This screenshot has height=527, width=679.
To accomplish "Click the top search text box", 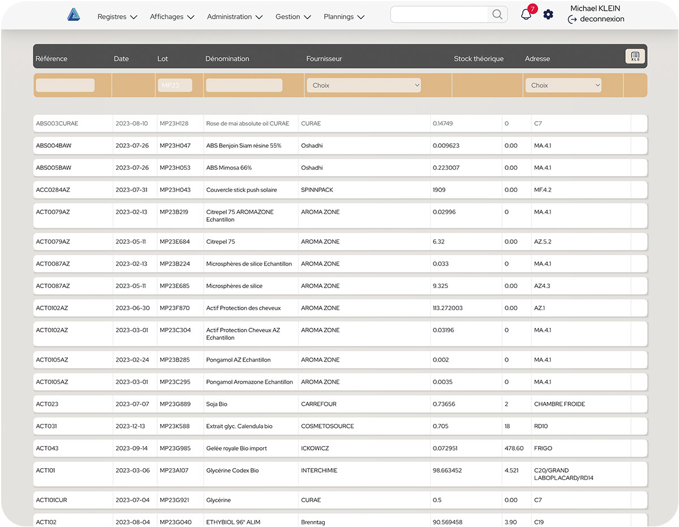I will point(439,15).
